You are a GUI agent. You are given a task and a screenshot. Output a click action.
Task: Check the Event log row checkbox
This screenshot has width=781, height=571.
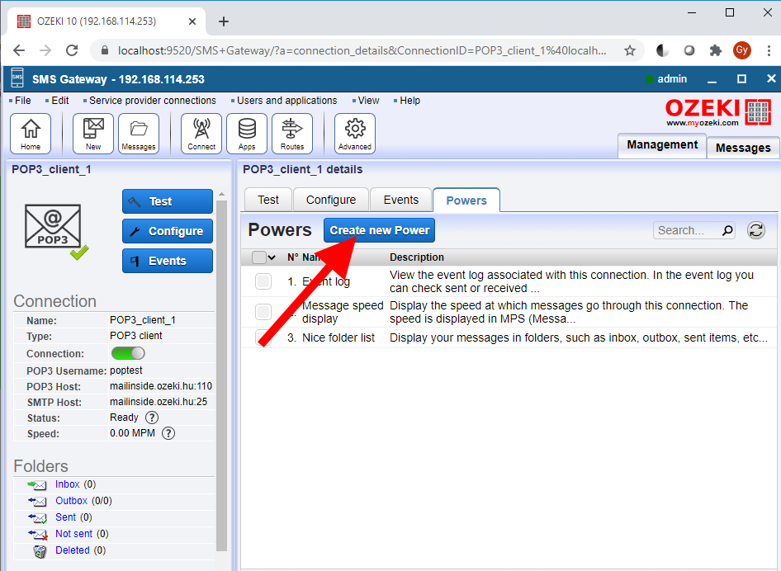pos(263,281)
